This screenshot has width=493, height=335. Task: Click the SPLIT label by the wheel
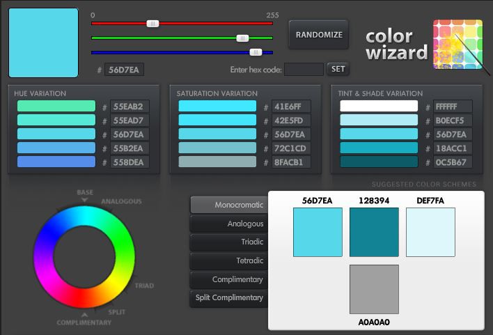pos(117,312)
